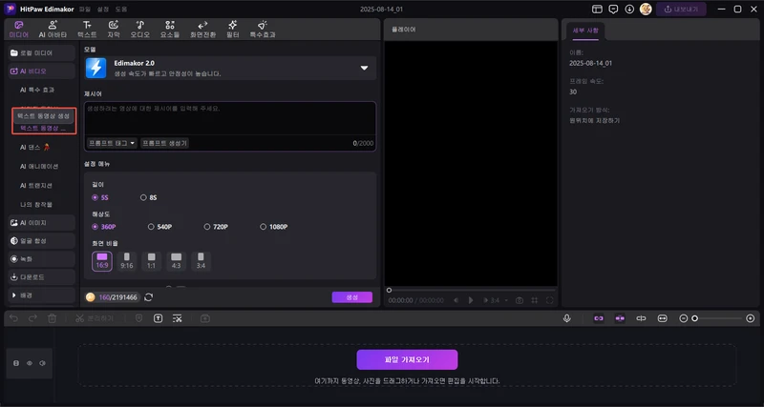Open AI 애니메이션 in sidebar
Screen dimensions: 764x407
click(39, 166)
